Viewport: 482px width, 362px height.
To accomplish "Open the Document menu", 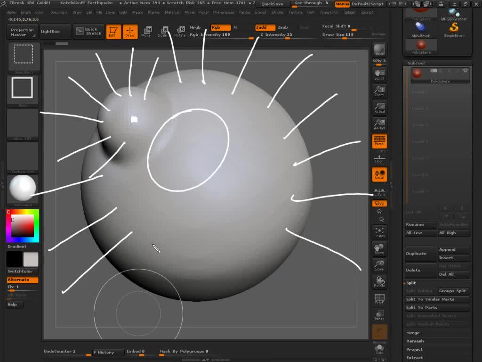I will (58, 12).
